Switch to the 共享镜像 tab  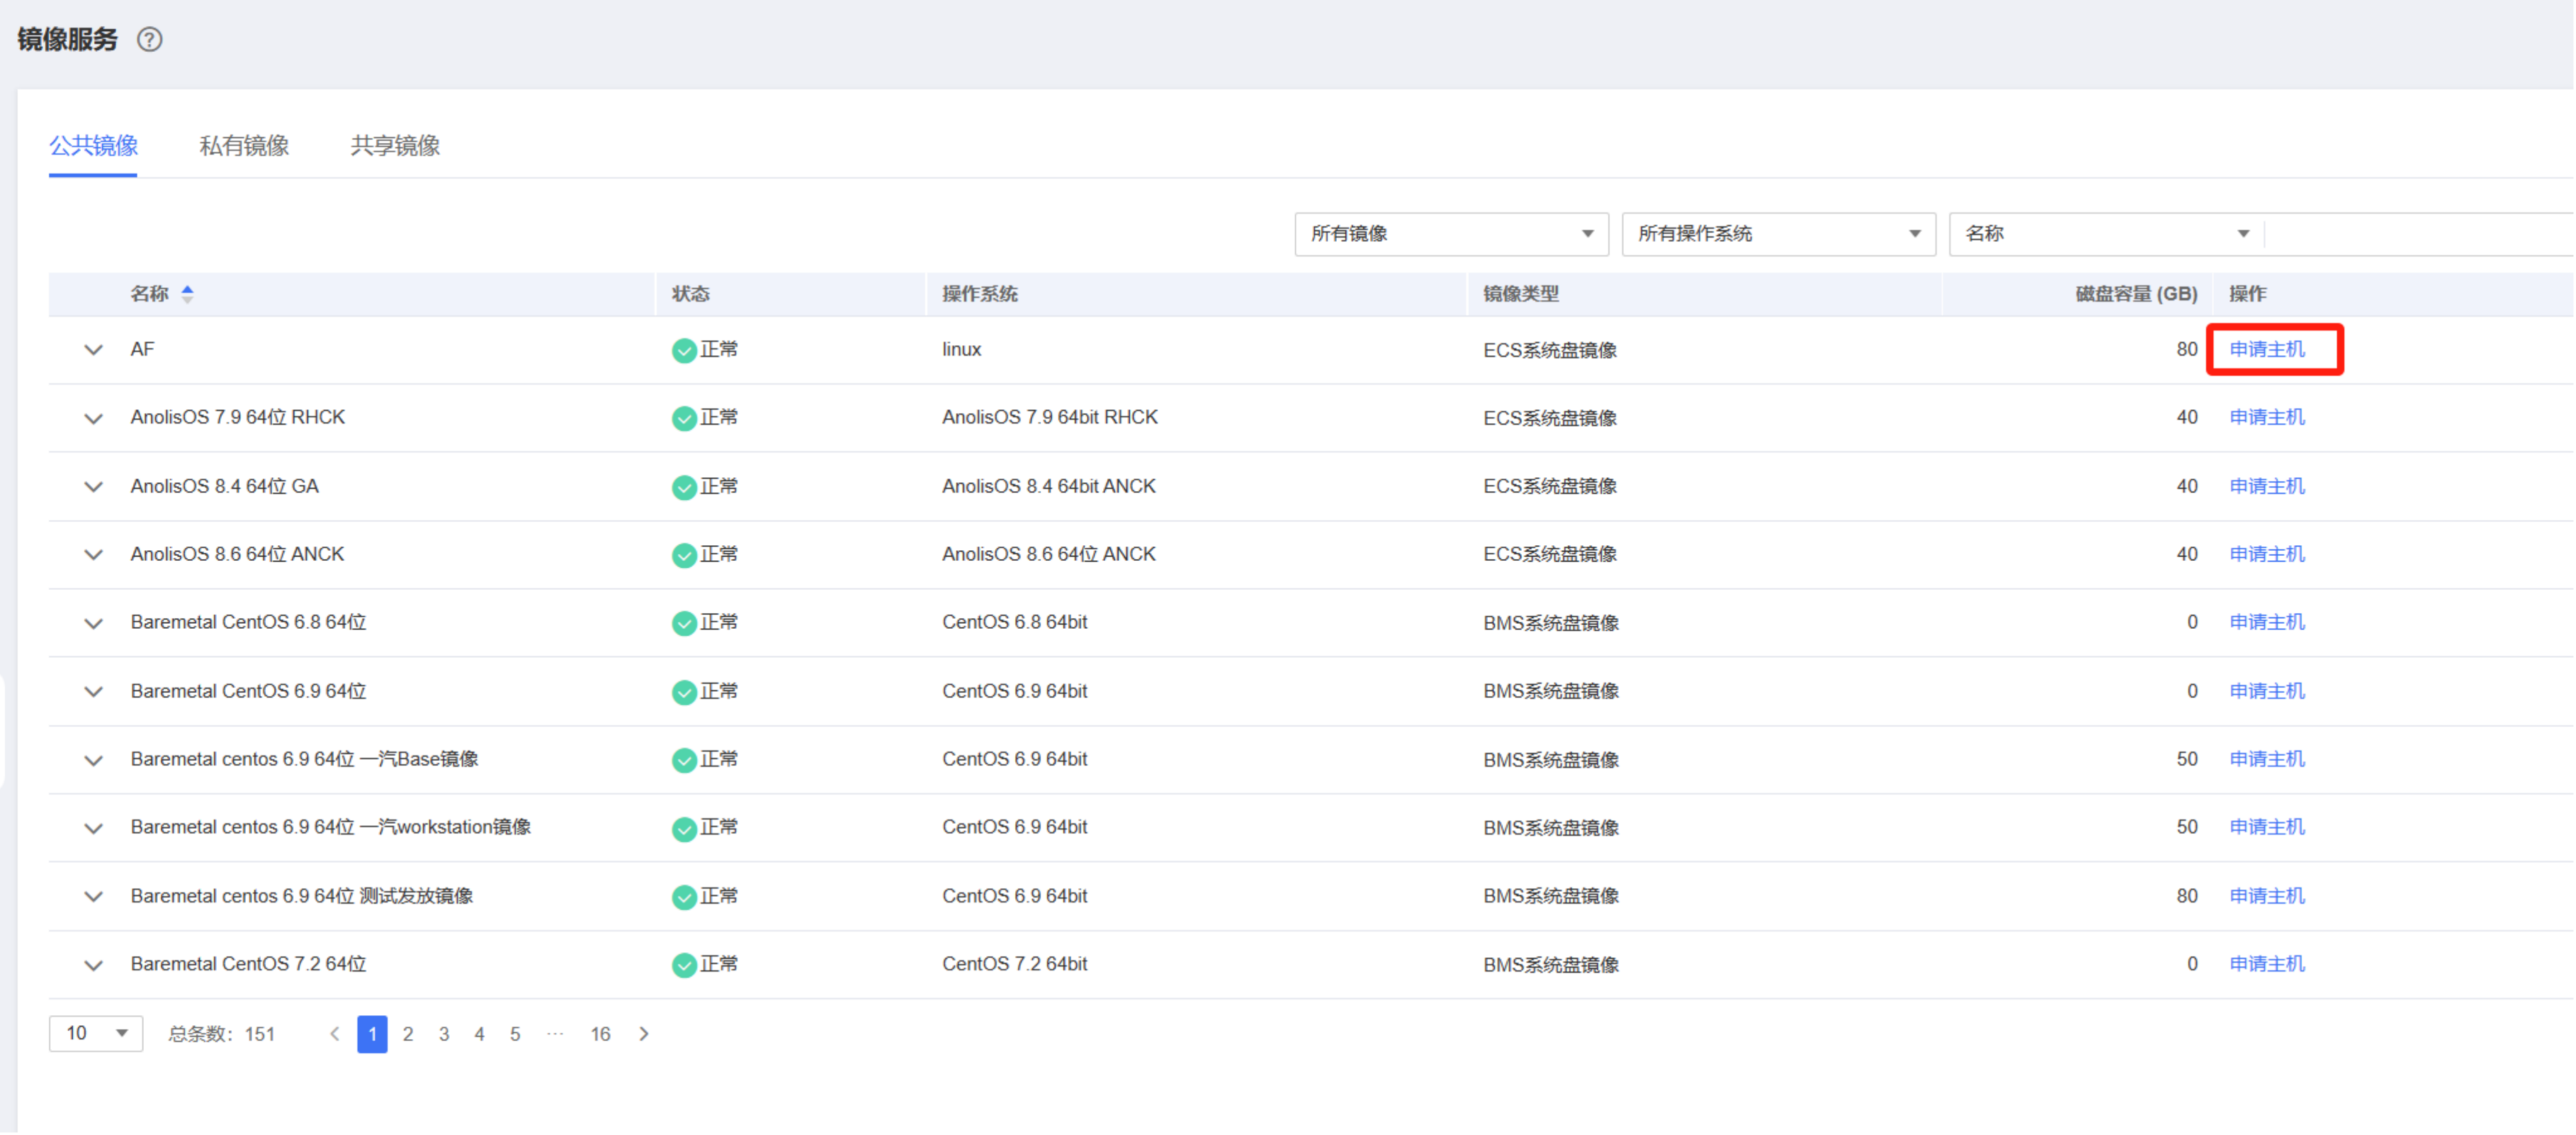coord(395,146)
